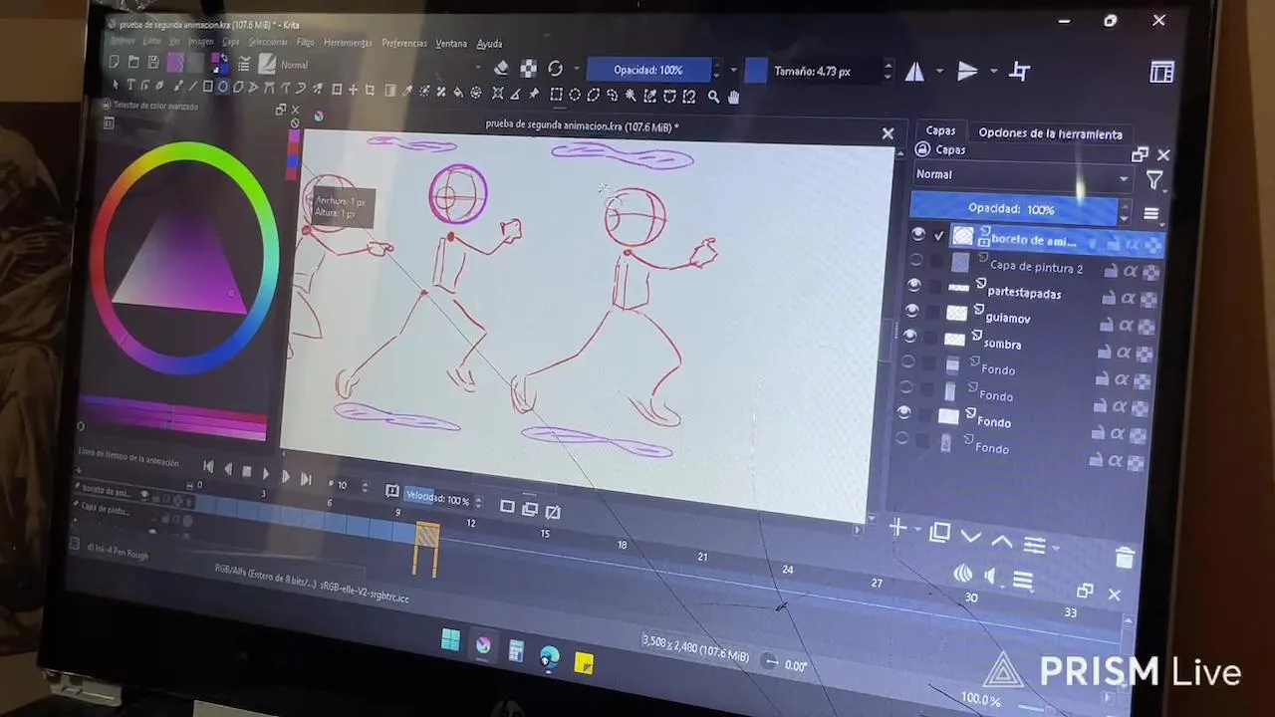Image resolution: width=1275 pixels, height=717 pixels.
Task: Toggle alpha lock on guiamov layer
Action: point(1147,326)
